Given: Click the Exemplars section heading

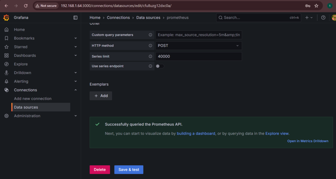Looking at the screenshot, I should click(x=99, y=84).
